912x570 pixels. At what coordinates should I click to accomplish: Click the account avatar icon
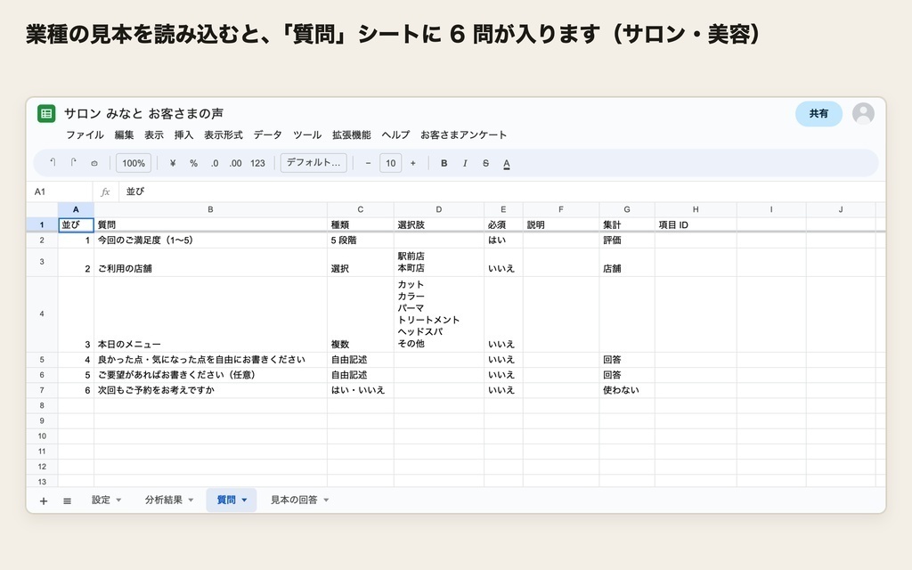[x=863, y=113]
